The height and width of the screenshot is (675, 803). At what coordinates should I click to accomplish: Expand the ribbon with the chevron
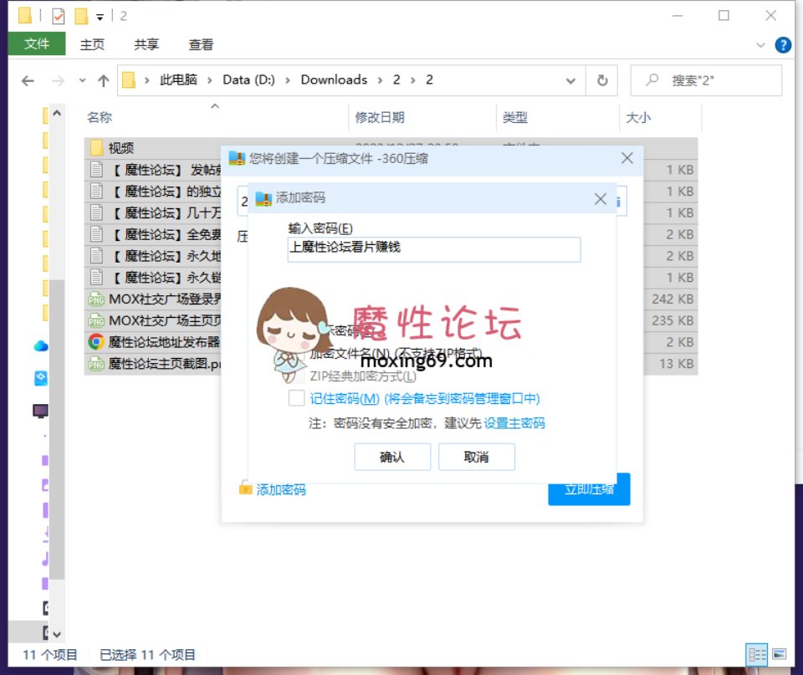(x=761, y=45)
